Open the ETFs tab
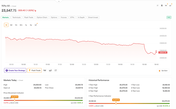The width and height of the screenshot is (176, 109). (x=72, y=18)
